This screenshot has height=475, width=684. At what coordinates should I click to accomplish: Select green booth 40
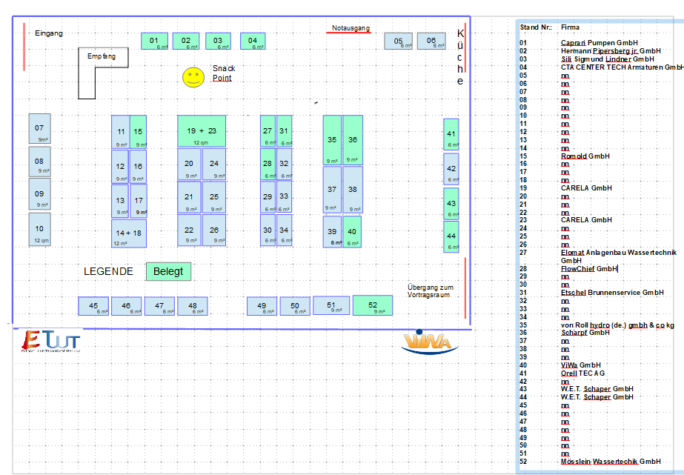tap(352, 232)
